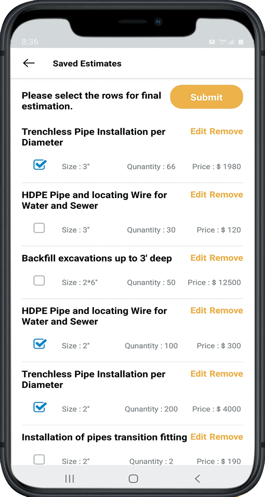The height and width of the screenshot is (497, 265).
Task: Deselect the Trenchless Pipe size 2" checkbox
Action: click(40, 407)
